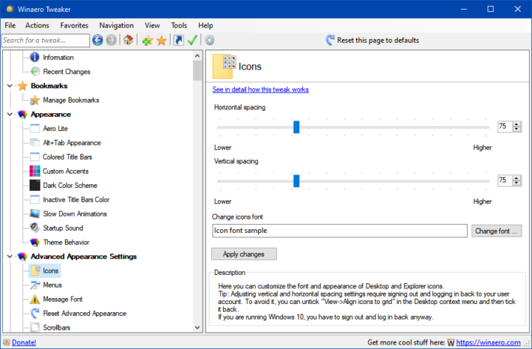The height and width of the screenshot is (349, 532).
Task: Click the Manage Bookmarks star icon
Action: pos(35,100)
